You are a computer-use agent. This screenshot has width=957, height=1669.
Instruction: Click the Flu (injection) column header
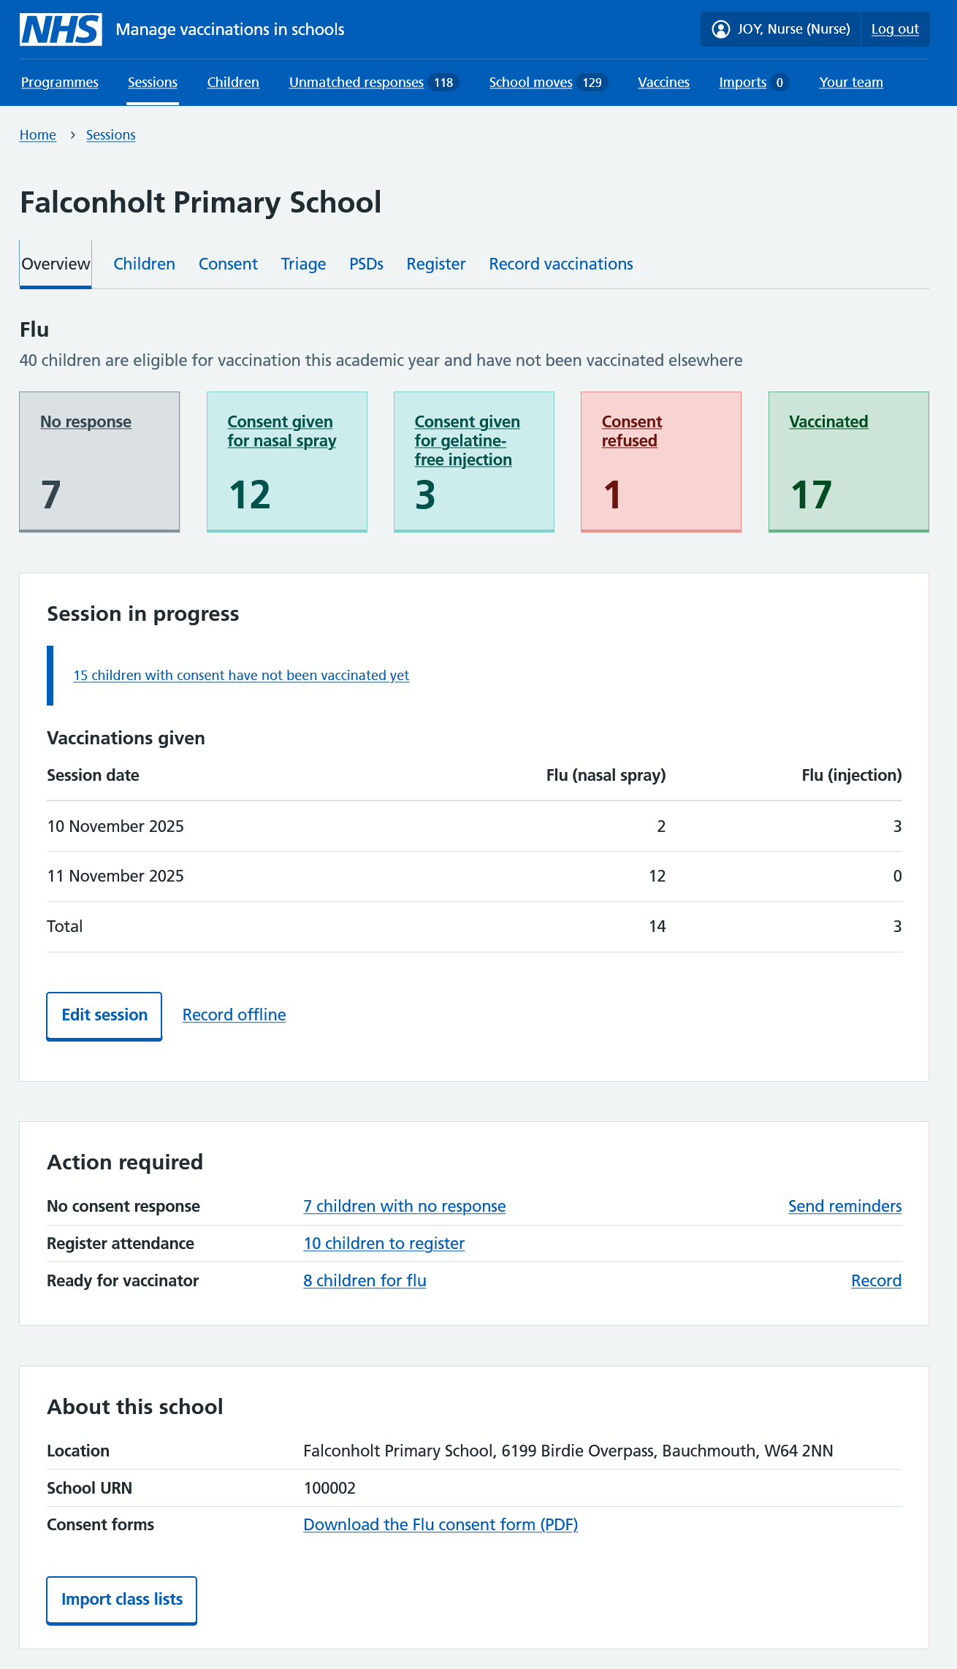[x=852, y=775]
